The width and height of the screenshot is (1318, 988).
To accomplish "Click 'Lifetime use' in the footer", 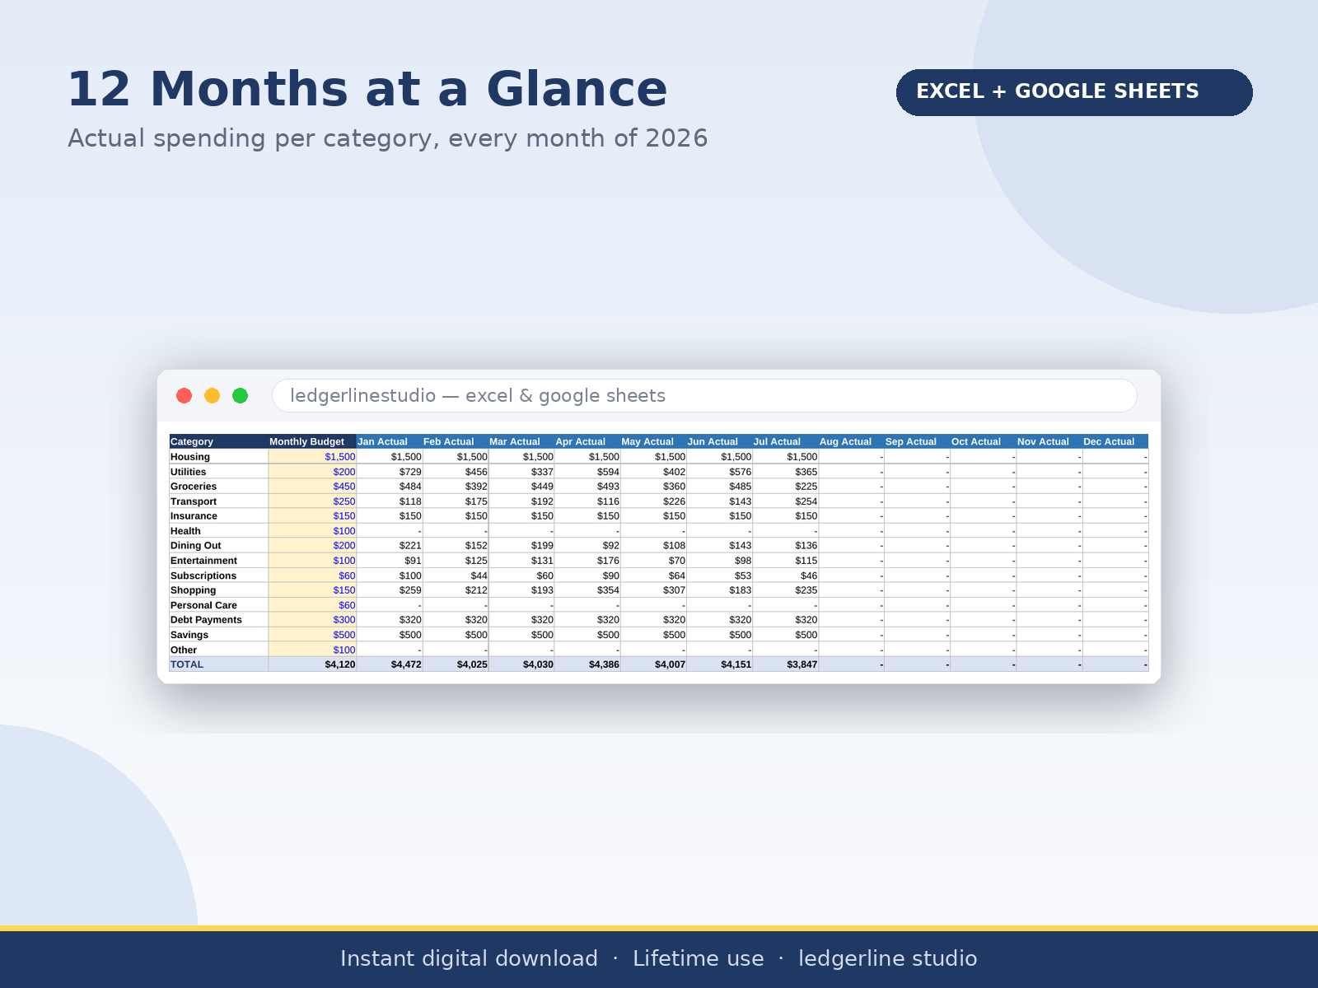I will coord(699,959).
